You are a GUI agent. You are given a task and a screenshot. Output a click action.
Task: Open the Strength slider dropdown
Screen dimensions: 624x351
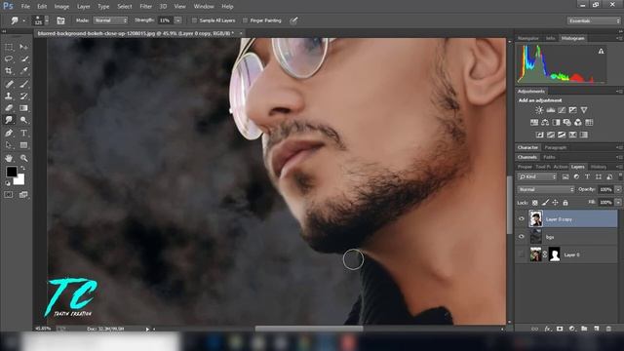pyautogui.click(x=178, y=20)
